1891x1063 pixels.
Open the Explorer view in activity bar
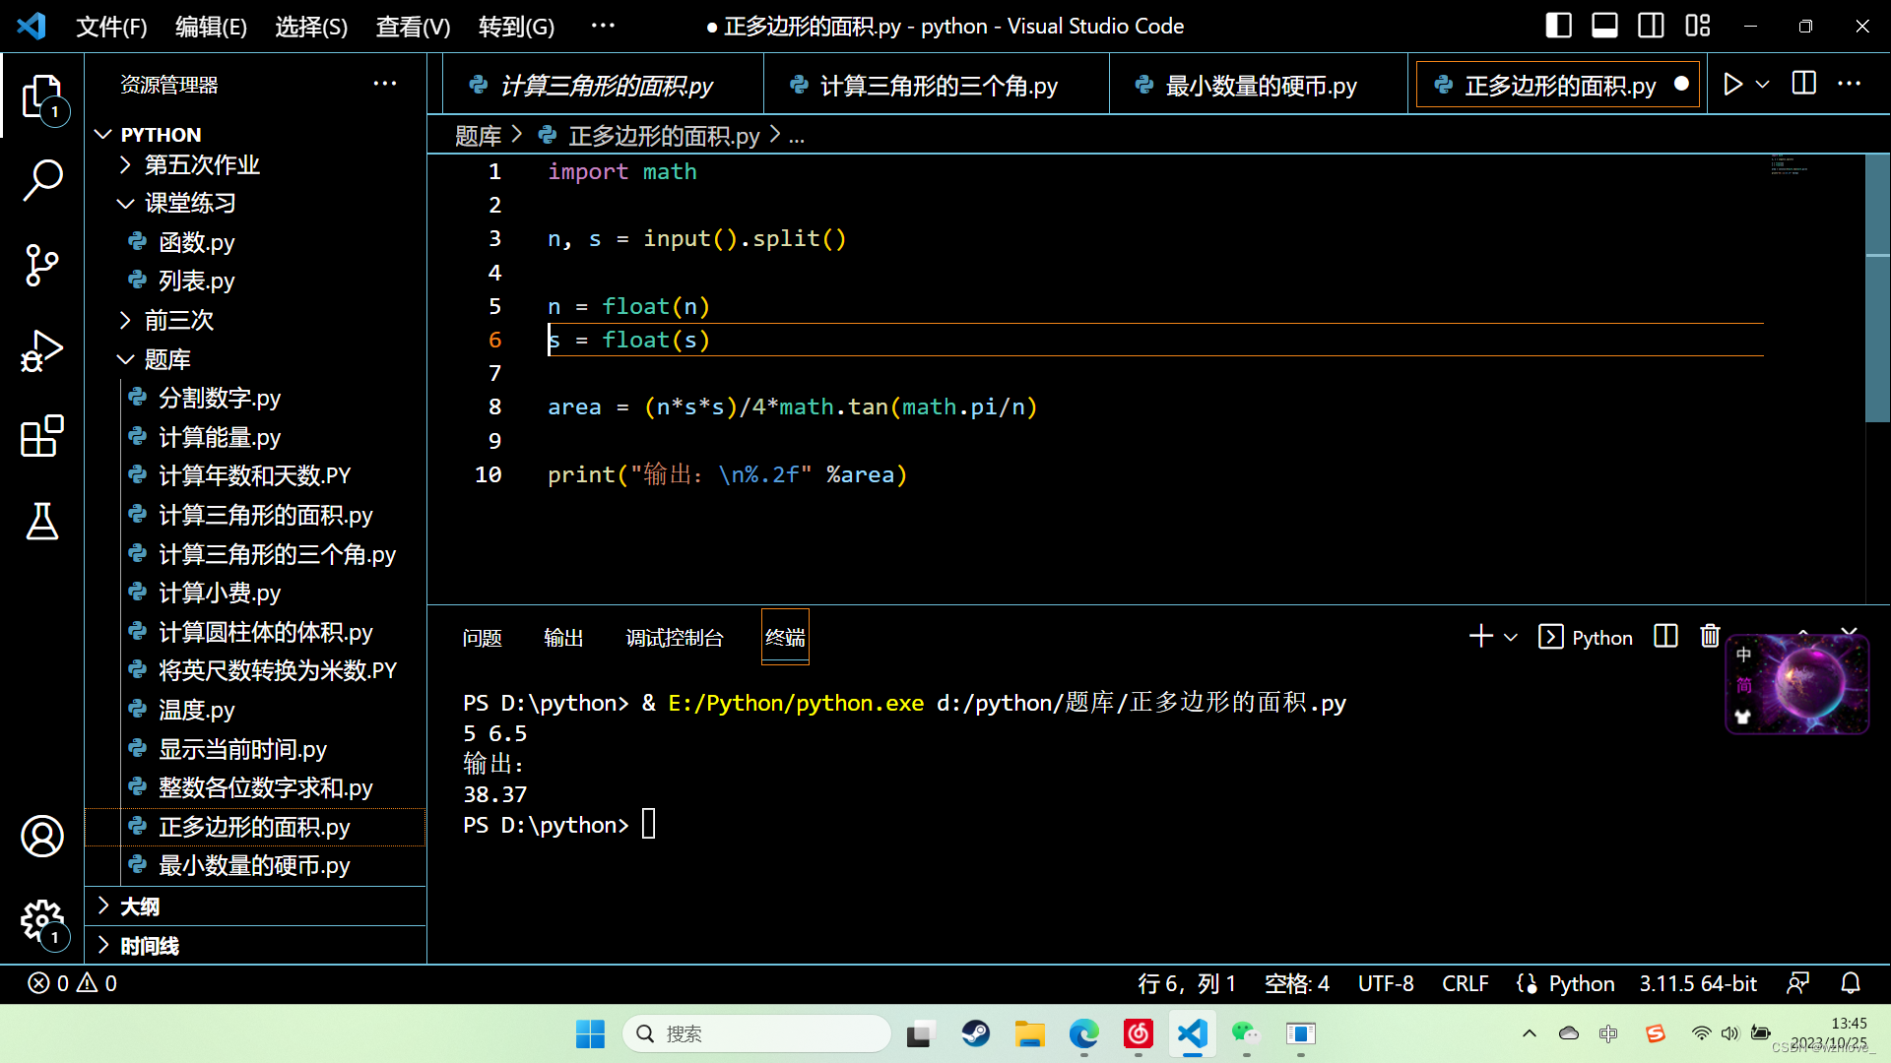[42, 98]
